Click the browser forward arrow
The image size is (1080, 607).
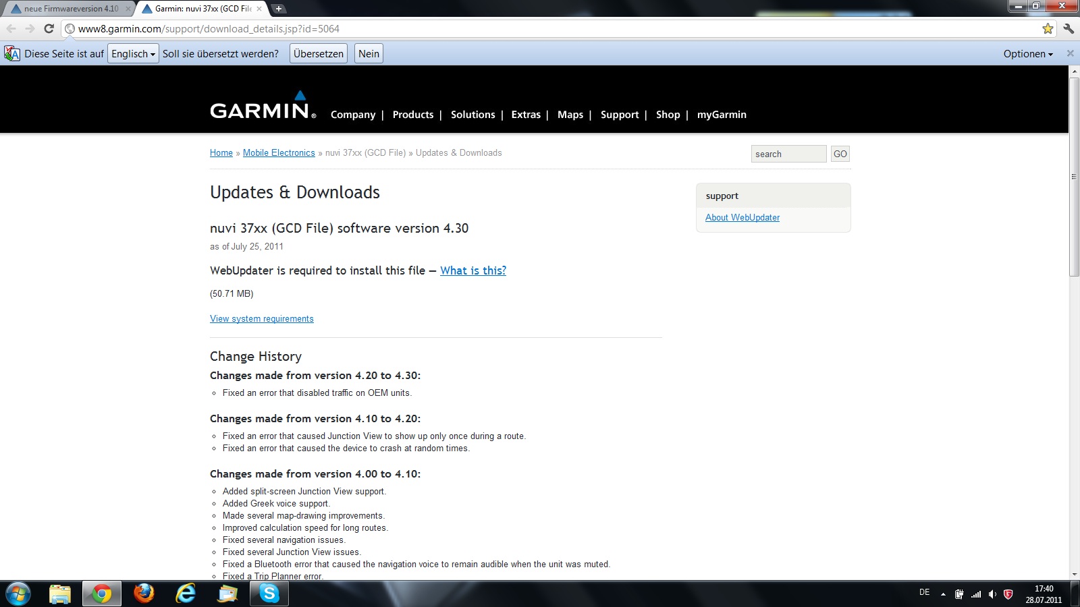pyautogui.click(x=30, y=29)
